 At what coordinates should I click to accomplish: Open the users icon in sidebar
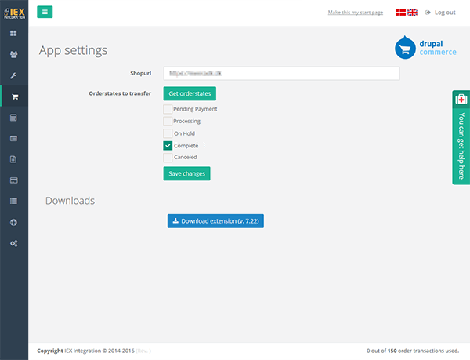(x=13, y=55)
